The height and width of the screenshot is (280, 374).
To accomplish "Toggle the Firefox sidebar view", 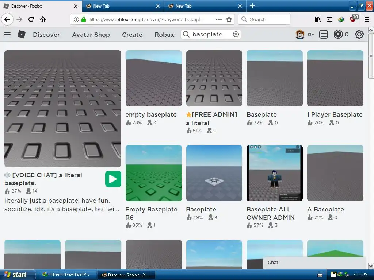I will 329,19.
